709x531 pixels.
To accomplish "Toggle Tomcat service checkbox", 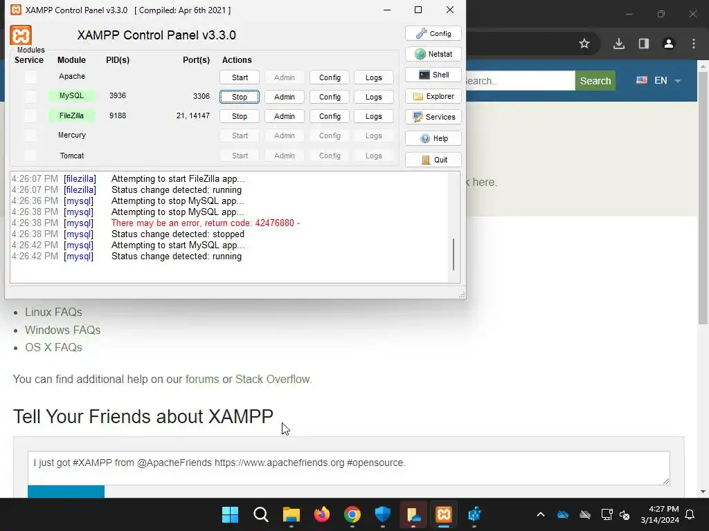I will point(30,156).
